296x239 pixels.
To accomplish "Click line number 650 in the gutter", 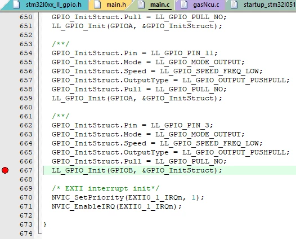I will coord(26,17).
